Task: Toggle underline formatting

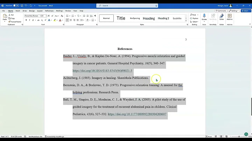Action: (x=33, y=20)
